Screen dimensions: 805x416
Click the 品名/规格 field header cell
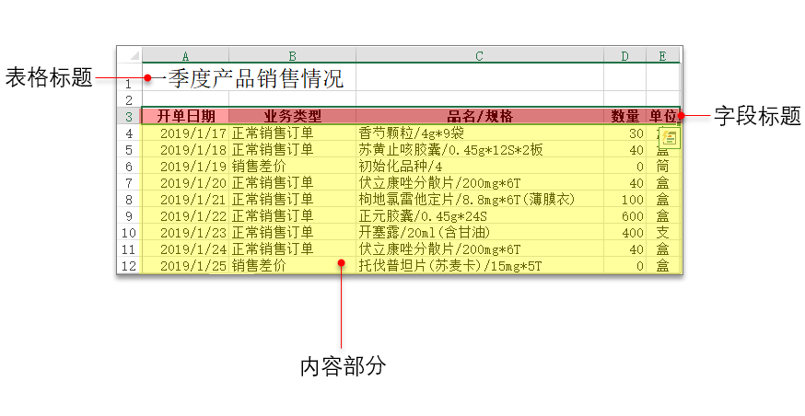480,116
